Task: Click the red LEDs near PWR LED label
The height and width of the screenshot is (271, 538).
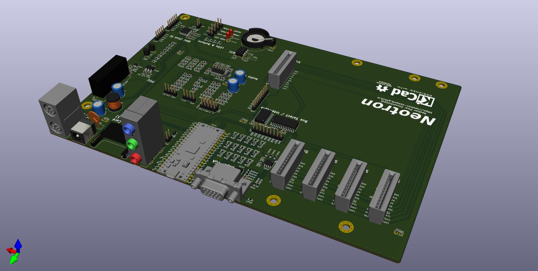Action: click(x=230, y=33)
